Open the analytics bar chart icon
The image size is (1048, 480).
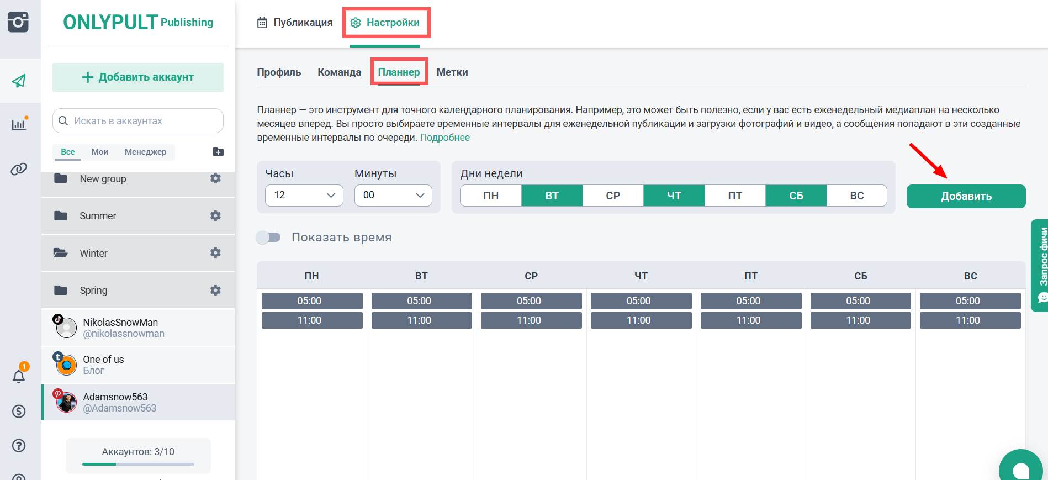(x=19, y=124)
